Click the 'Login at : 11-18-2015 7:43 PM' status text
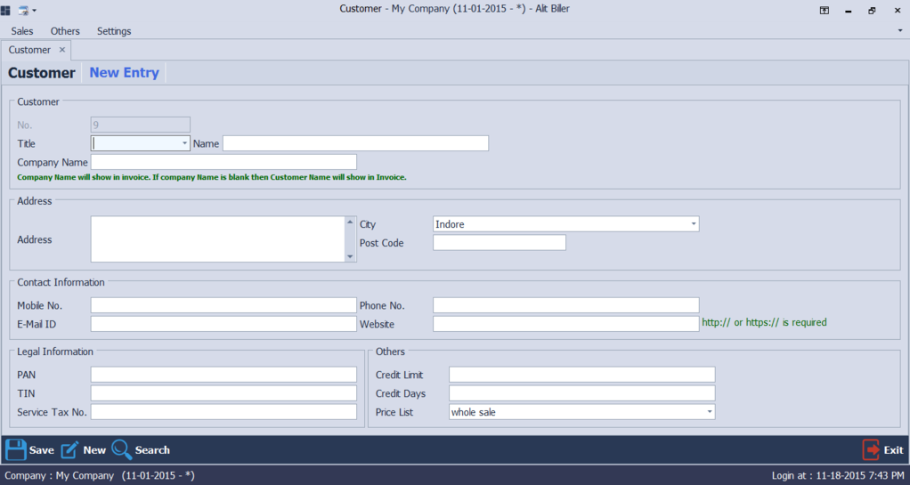 (838, 476)
